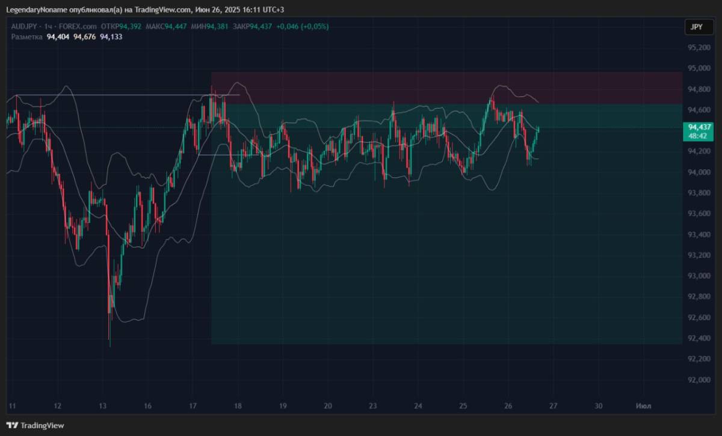Screen dimensions: 722x436
Task: Click the AUDJPY symbol title
Action: tap(25, 26)
